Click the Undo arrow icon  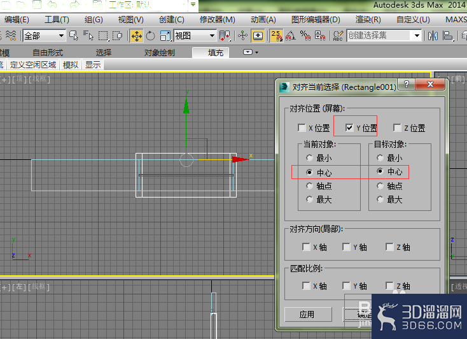click(52, 4)
